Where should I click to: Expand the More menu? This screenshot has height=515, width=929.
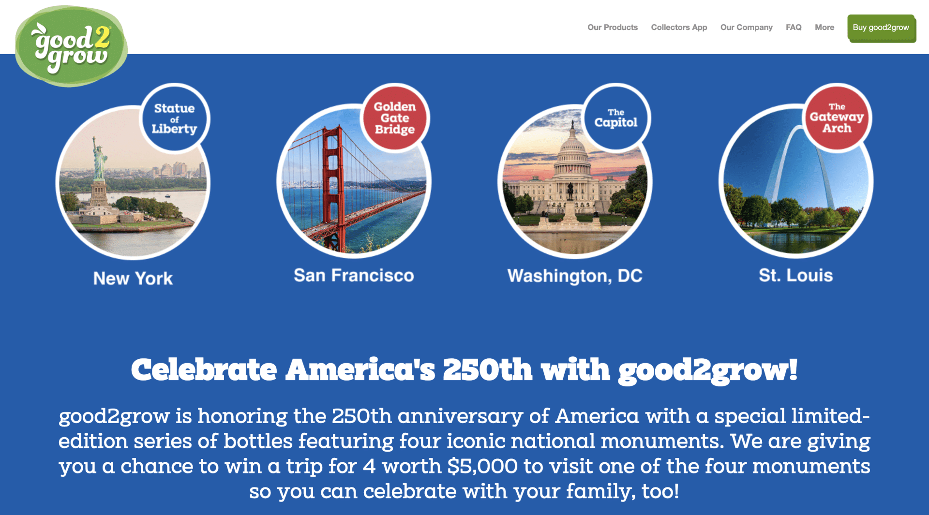click(824, 28)
